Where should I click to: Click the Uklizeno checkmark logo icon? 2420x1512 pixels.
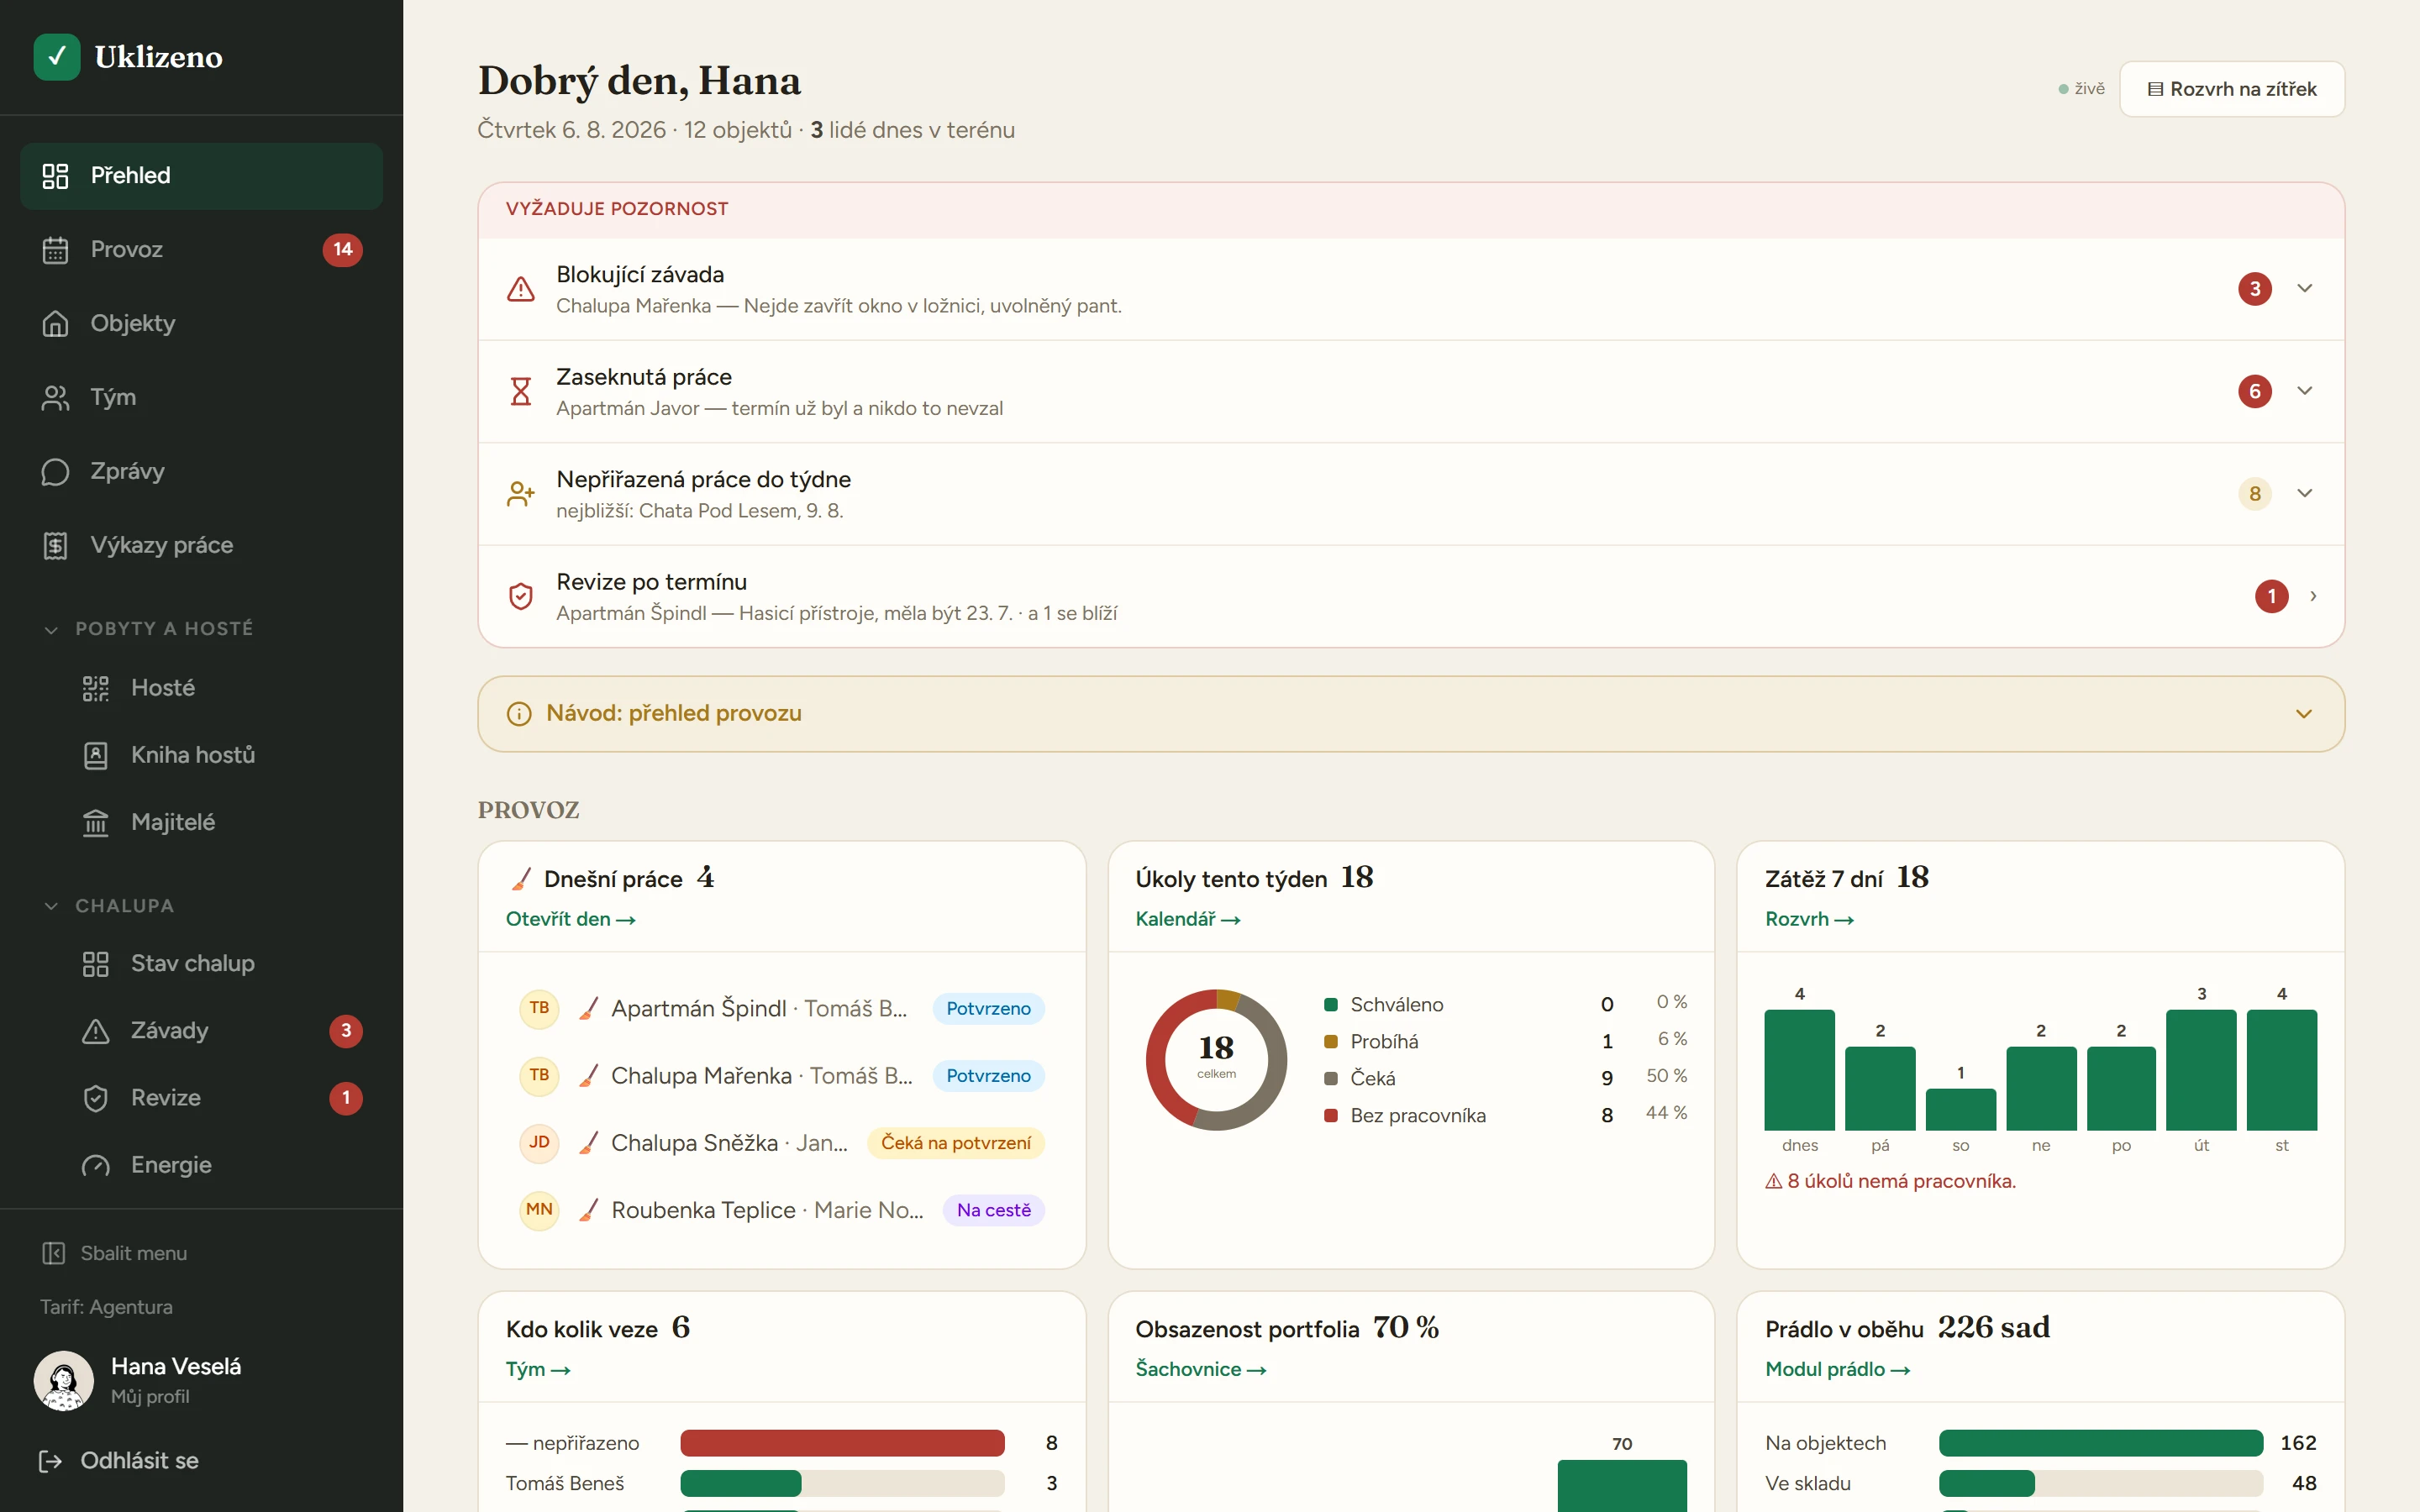pyautogui.click(x=57, y=56)
